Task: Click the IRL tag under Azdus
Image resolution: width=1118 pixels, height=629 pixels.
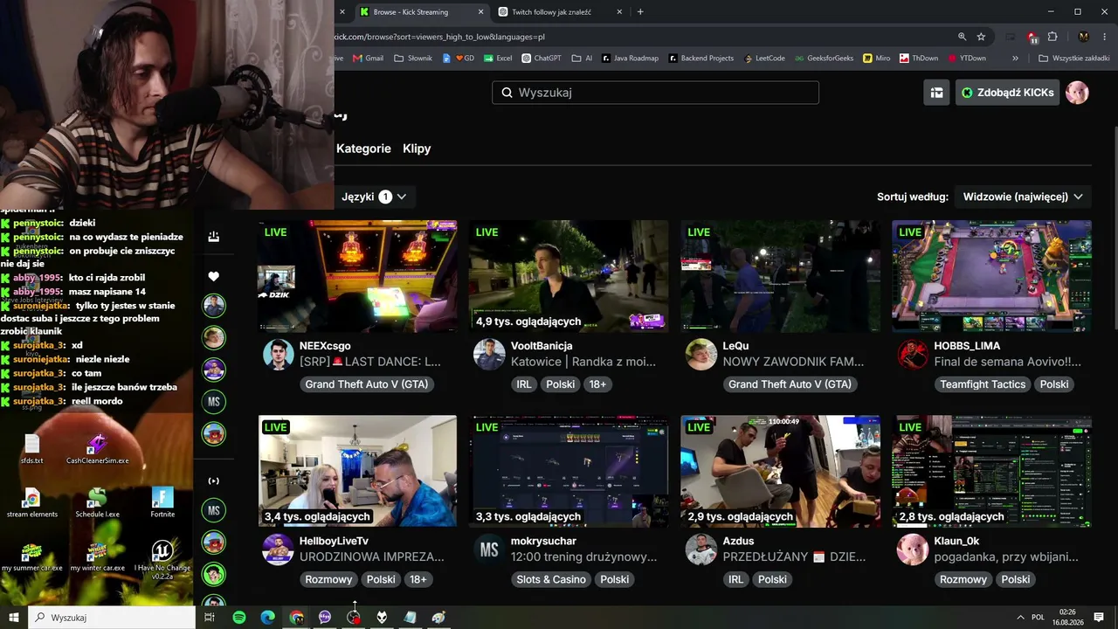Action: [x=736, y=579]
